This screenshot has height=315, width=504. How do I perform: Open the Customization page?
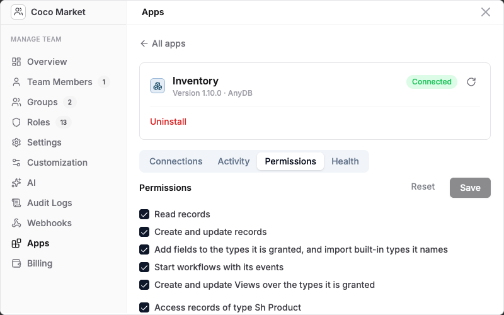[x=57, y=163]
